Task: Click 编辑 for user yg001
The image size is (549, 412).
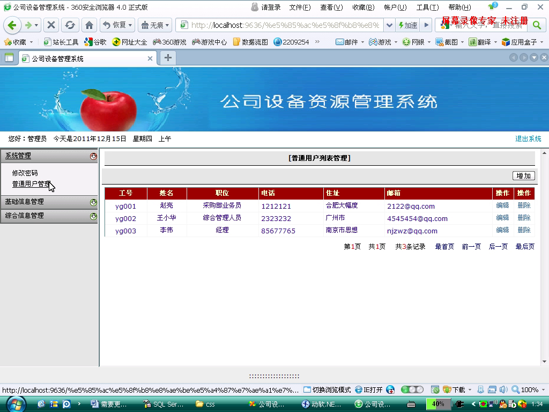Action: (502, 205)
